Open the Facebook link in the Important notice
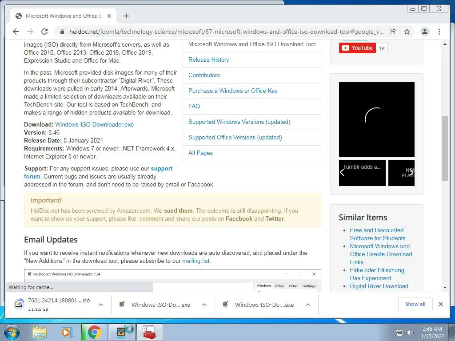Viewport: 455px width, 341px height. click(239, 218)
